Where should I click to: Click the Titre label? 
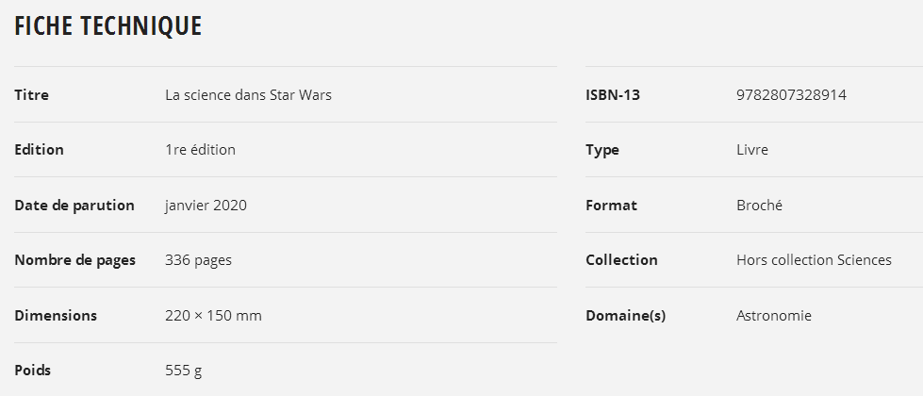point(31,95)
